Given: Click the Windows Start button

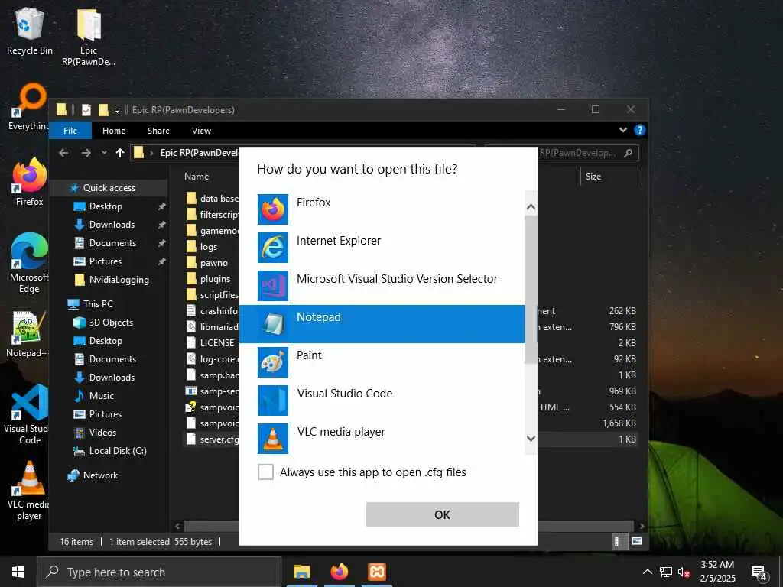Looking at the screenshot, I should (18, 572).
